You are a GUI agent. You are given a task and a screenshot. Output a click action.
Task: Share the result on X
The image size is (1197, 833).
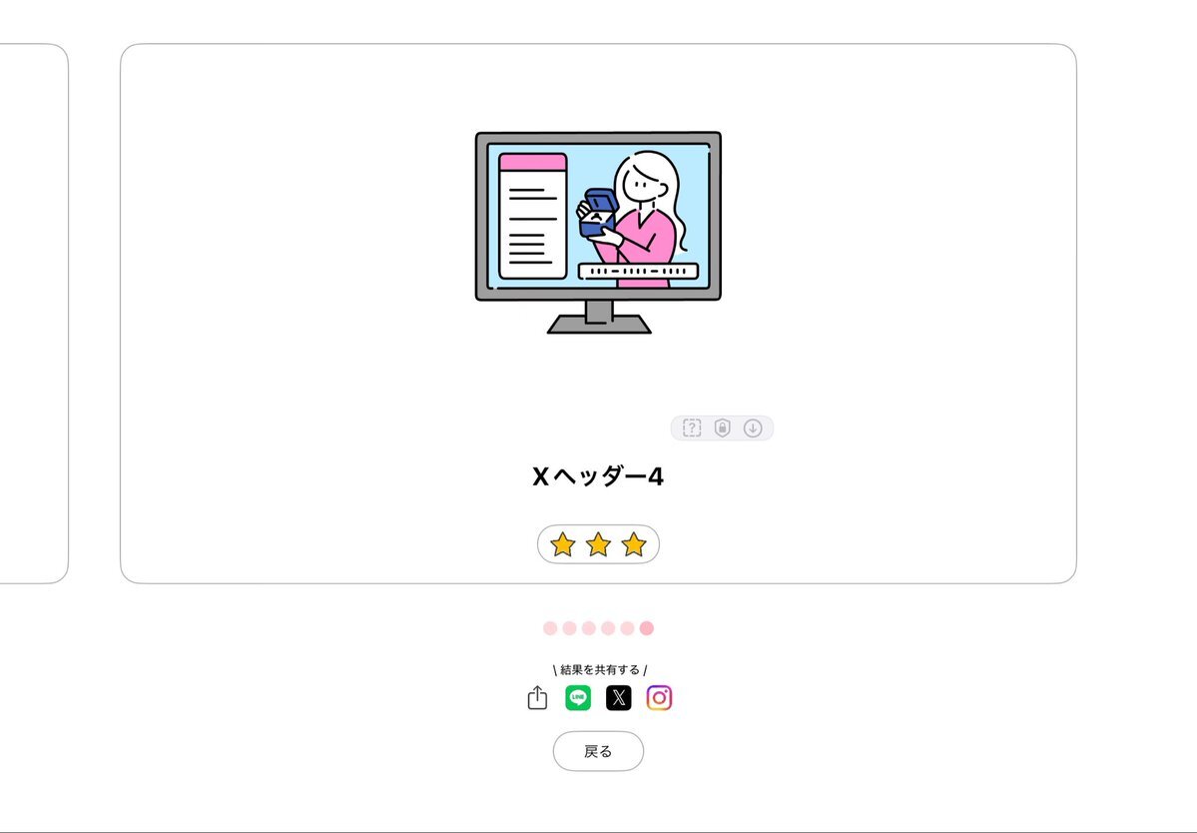(618, 698)
